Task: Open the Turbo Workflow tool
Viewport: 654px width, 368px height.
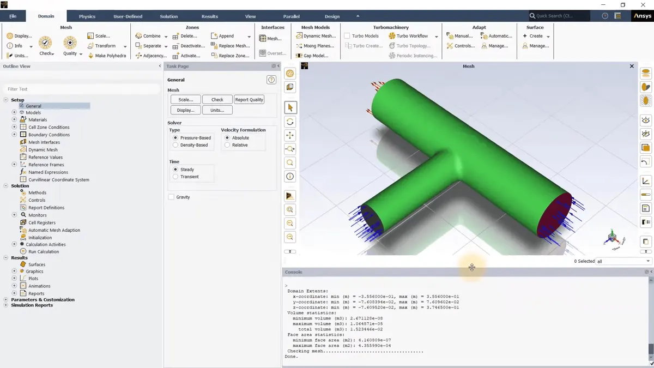Action: coord(408,36)
